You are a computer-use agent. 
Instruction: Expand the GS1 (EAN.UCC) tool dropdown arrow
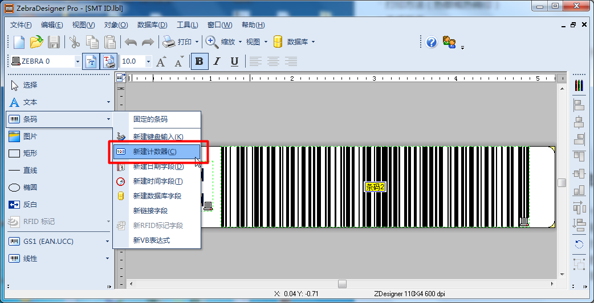108,242
